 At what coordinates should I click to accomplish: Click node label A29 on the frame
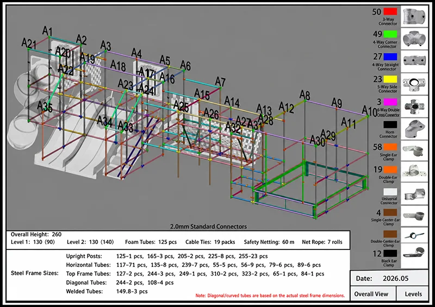328,135
